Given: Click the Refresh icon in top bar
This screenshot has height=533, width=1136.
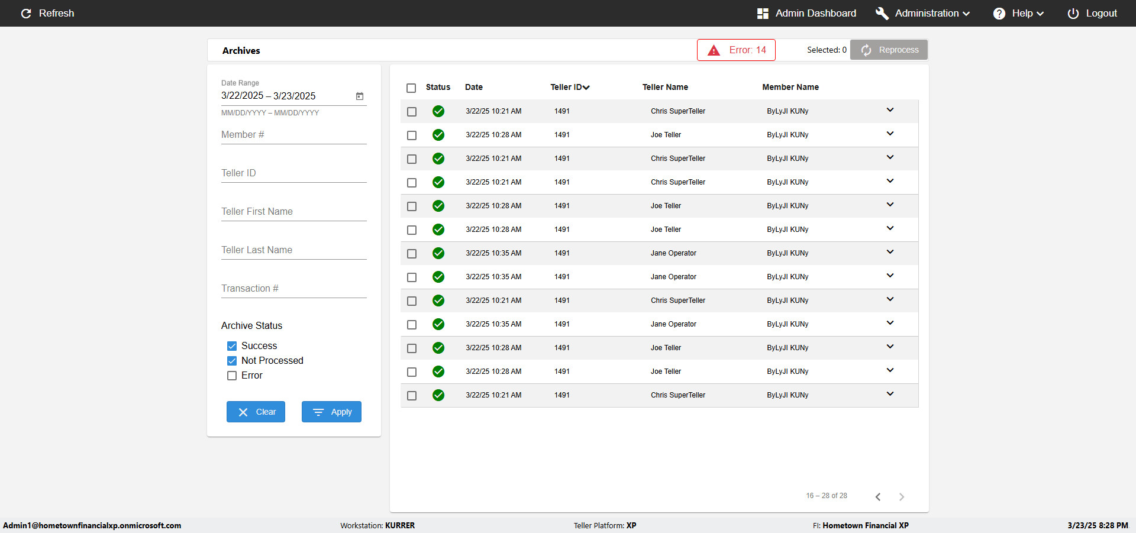Looking at the screenshot, I should (x=26, y=14).
